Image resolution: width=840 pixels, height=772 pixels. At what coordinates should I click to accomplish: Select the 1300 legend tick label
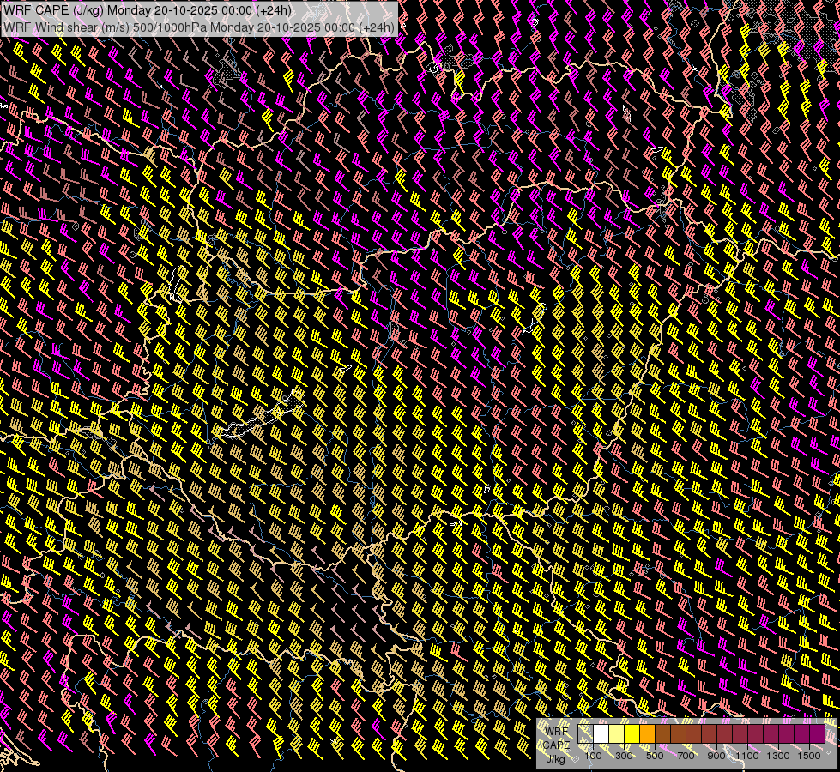778,756
